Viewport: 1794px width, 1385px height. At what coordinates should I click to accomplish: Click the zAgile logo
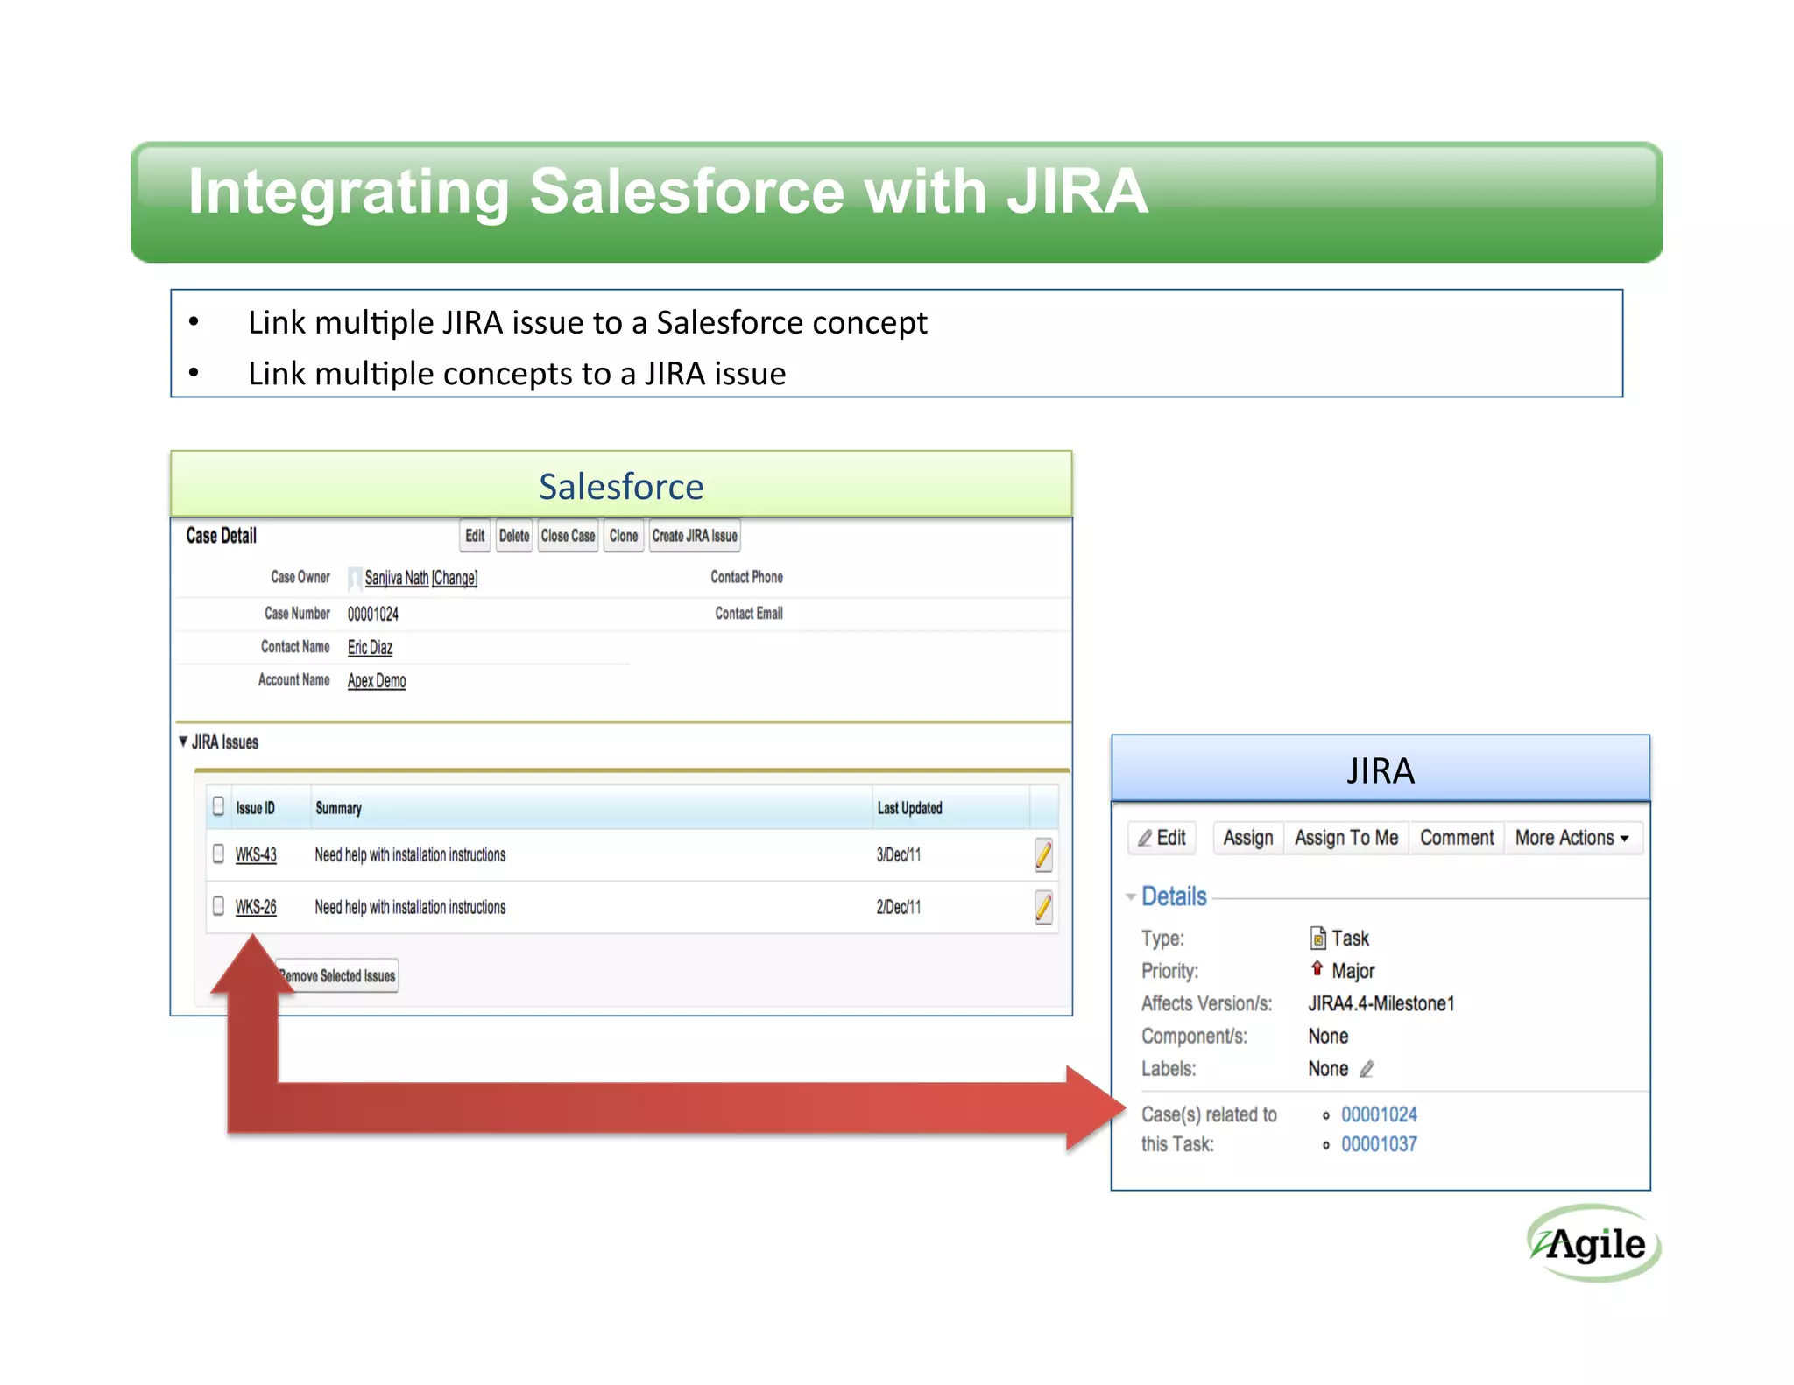pos(1594,1244)
